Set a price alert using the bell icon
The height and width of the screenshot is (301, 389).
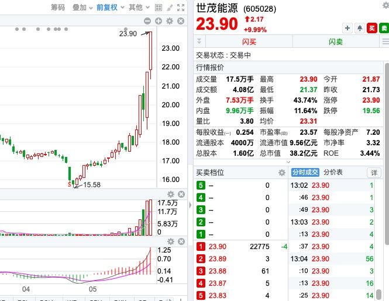360,28
